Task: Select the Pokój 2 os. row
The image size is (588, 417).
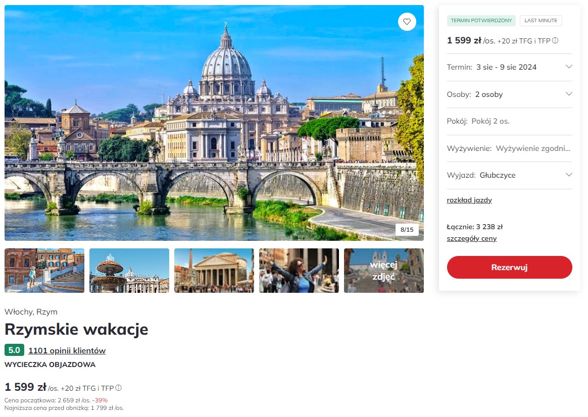Action: tap(509, 121)
